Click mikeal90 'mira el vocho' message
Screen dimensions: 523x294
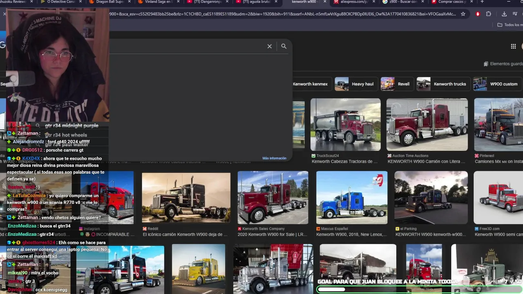33,273
